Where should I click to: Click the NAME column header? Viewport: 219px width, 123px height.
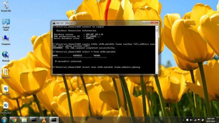55,55
